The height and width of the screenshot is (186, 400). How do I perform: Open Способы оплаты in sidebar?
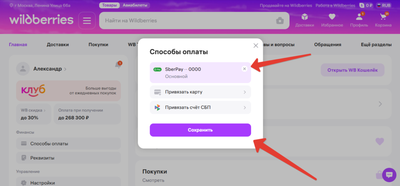coord(68,144)
